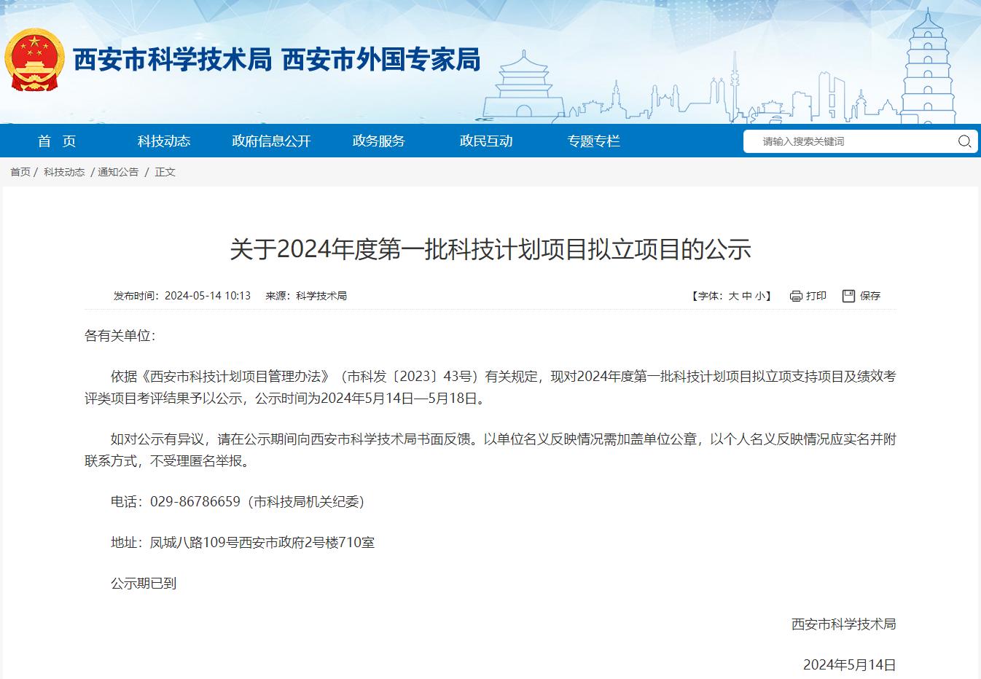Click the site title 西安市科学技术局
The height and width of the screenshot is (679, 981).
172,60
